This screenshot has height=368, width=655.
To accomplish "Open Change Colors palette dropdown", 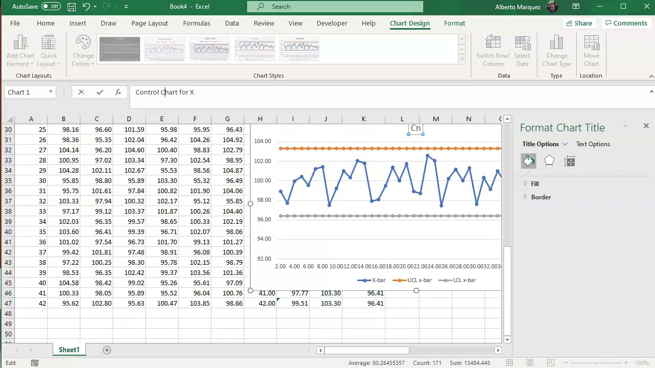I will coord(83,51).
